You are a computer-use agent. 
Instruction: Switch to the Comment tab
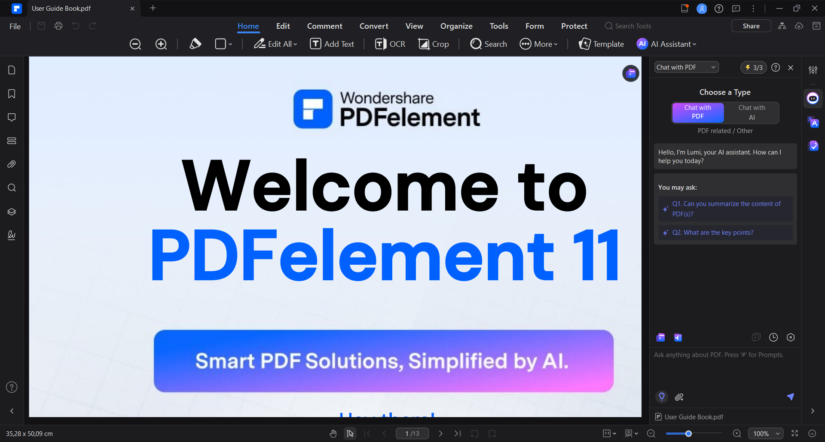(x=324, y=26)
